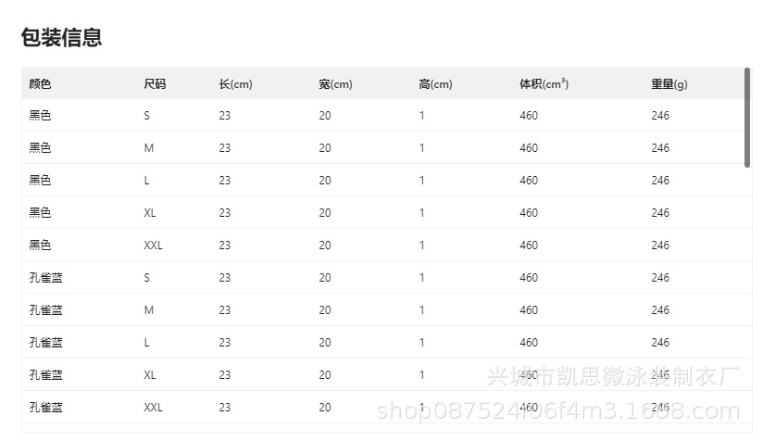Select size S cell in the first 黑色 row
Viewport: 763px width, 441px height.
[x=146, y=116]
